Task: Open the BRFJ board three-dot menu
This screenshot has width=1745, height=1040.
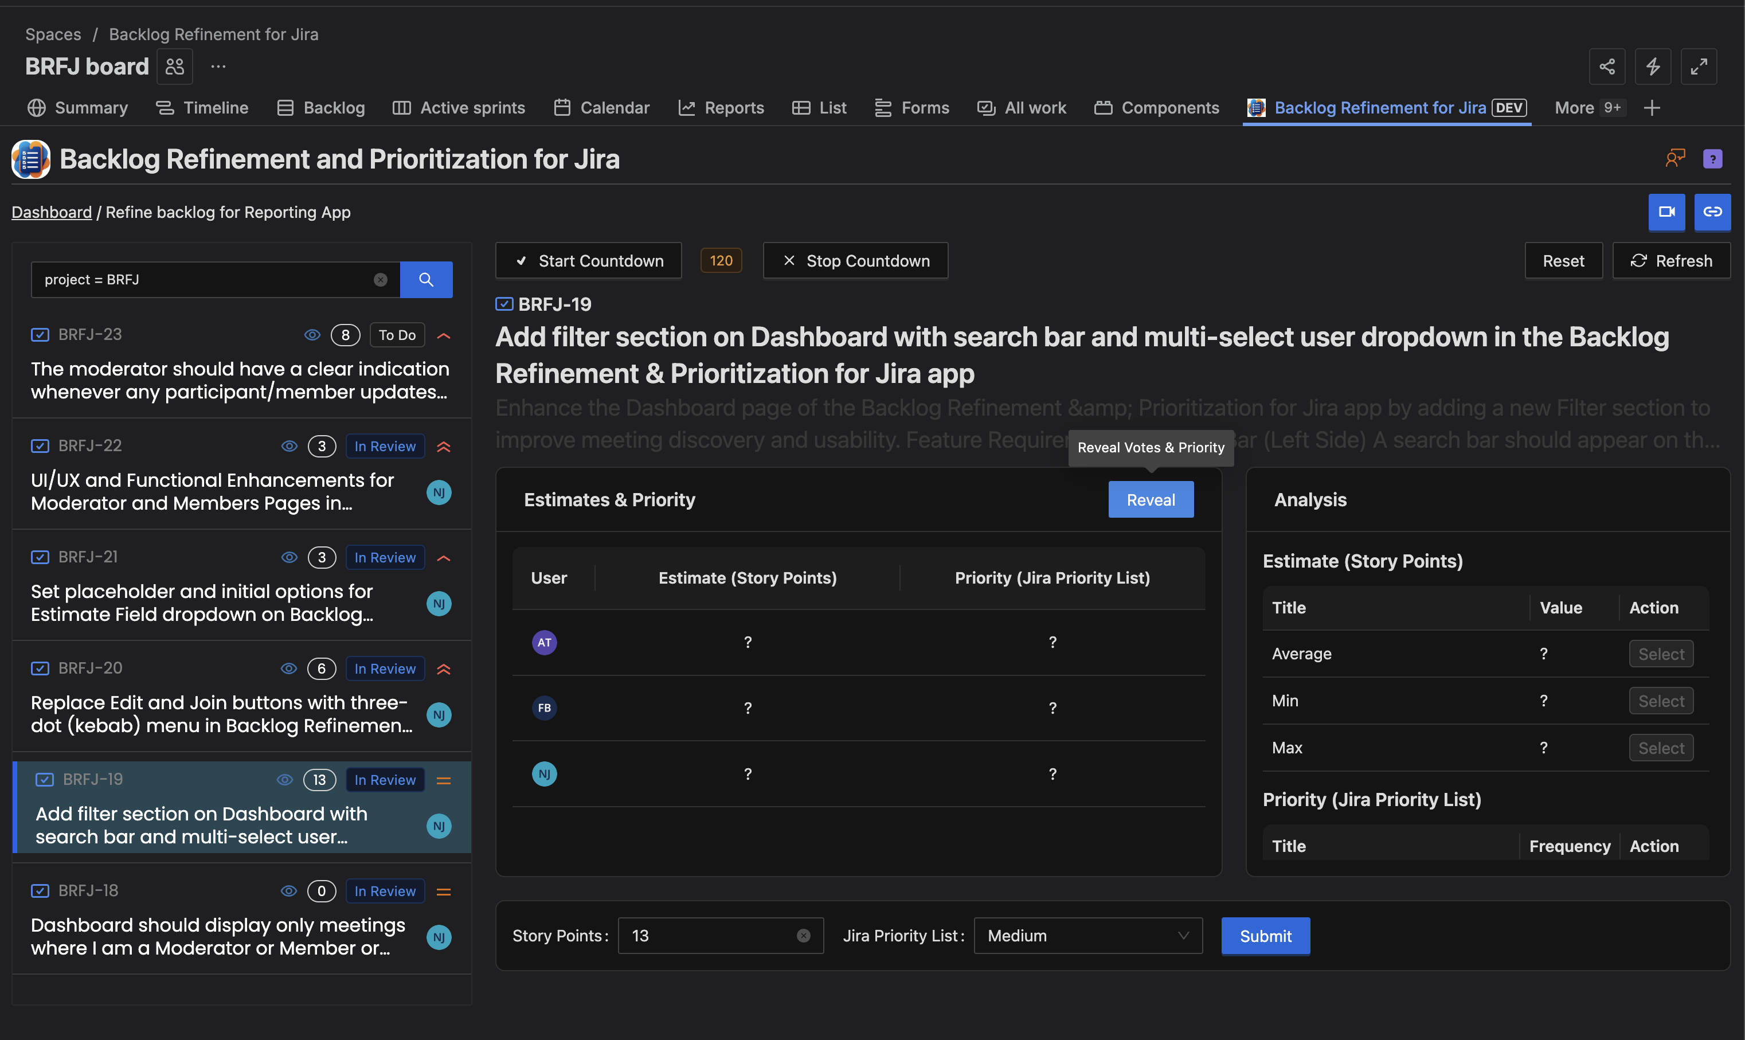Action: (218, 67)
